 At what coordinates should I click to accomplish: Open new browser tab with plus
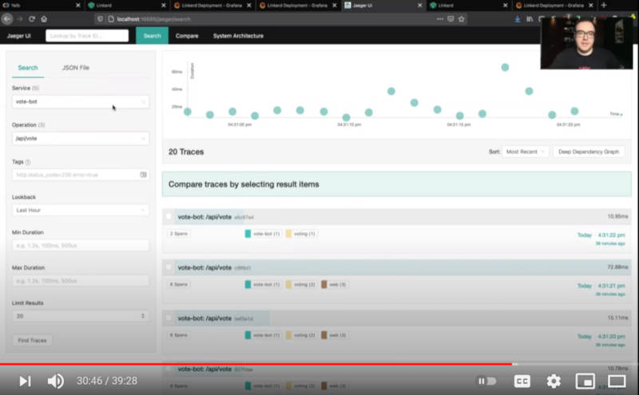tap(604, 6)
